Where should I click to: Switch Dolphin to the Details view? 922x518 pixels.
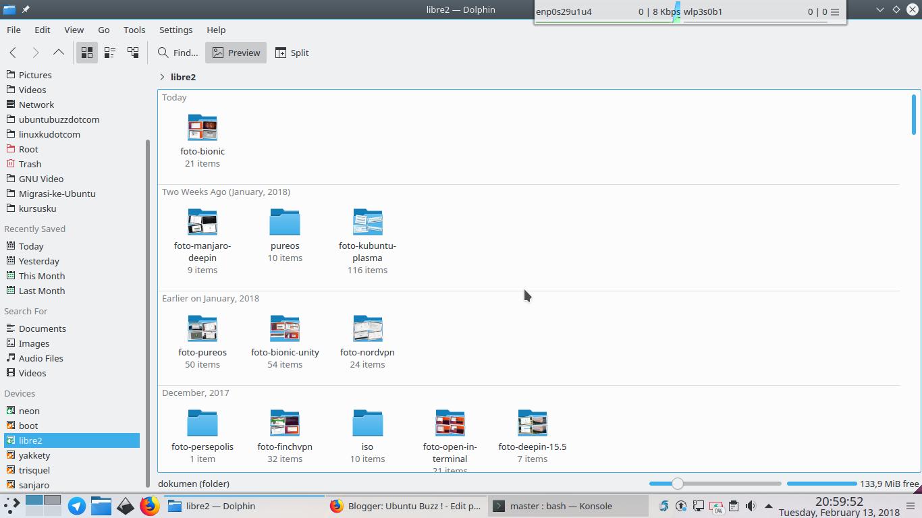tap(109, 52)
